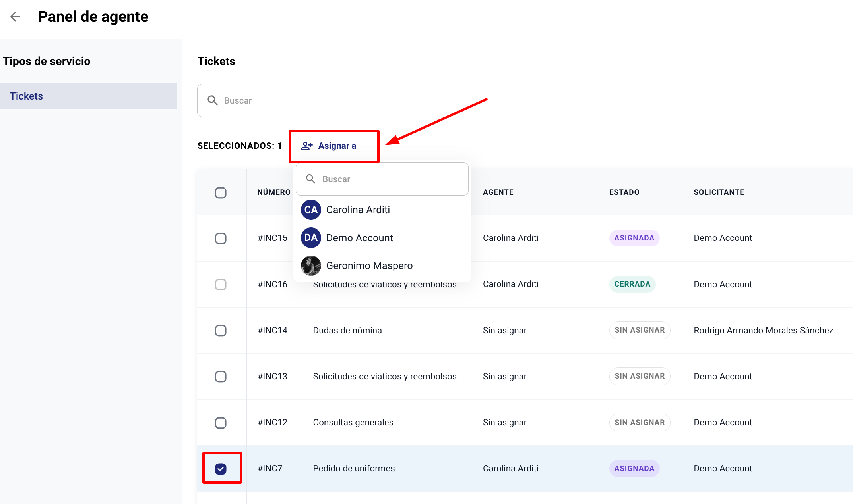Click the main search magnifier icon
This screenshot has width=853, height=504.
(213, 100)
